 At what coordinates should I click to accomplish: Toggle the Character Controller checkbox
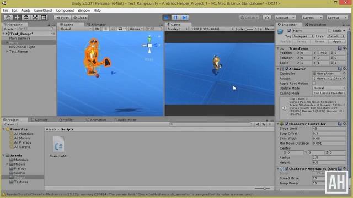pyautogui.click(x=287, y=124)
